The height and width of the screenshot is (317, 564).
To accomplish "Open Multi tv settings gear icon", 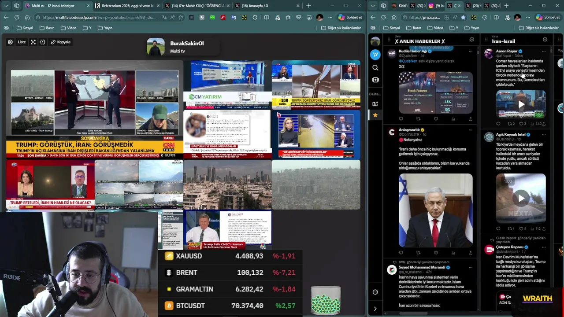I will 10,42.
